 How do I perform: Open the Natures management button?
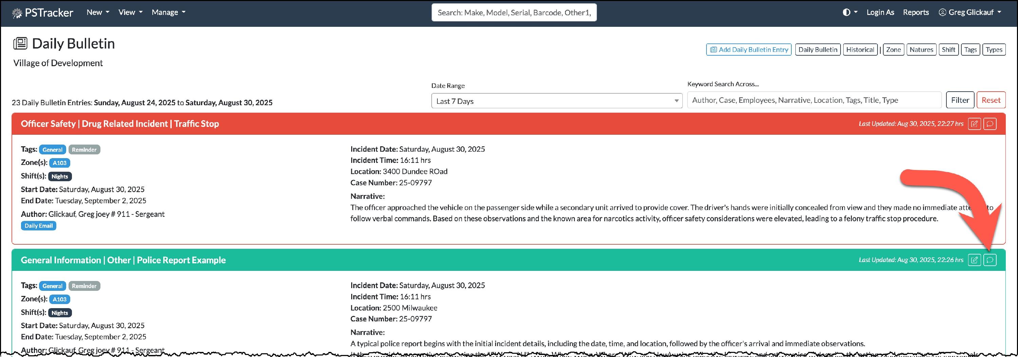click(921, 50)
